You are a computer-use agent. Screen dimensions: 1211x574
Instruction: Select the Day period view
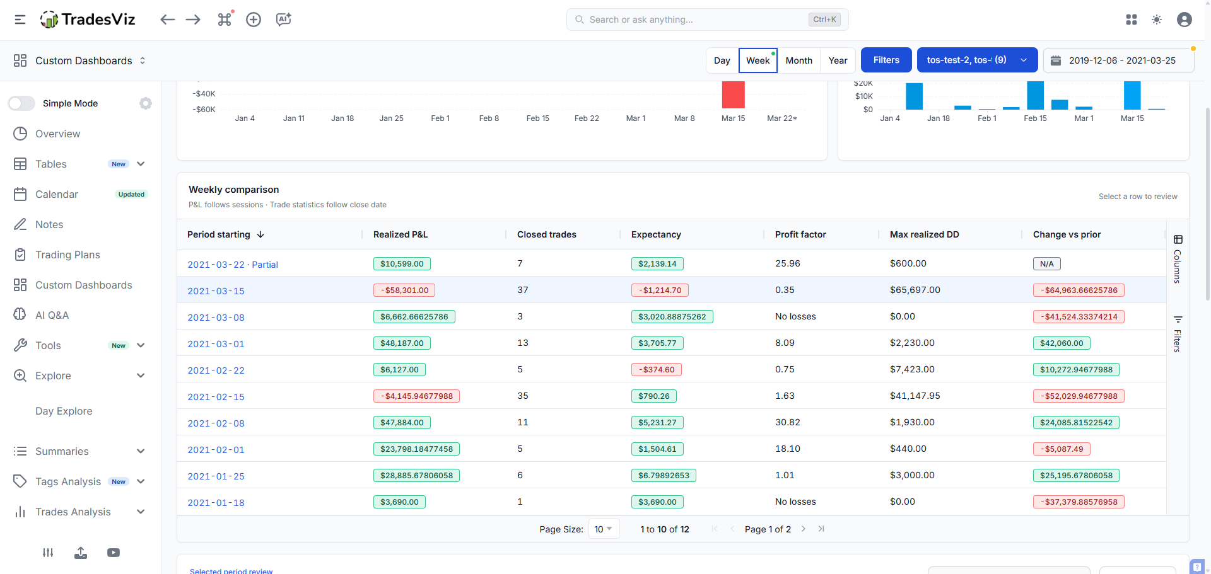pos(722,60)
